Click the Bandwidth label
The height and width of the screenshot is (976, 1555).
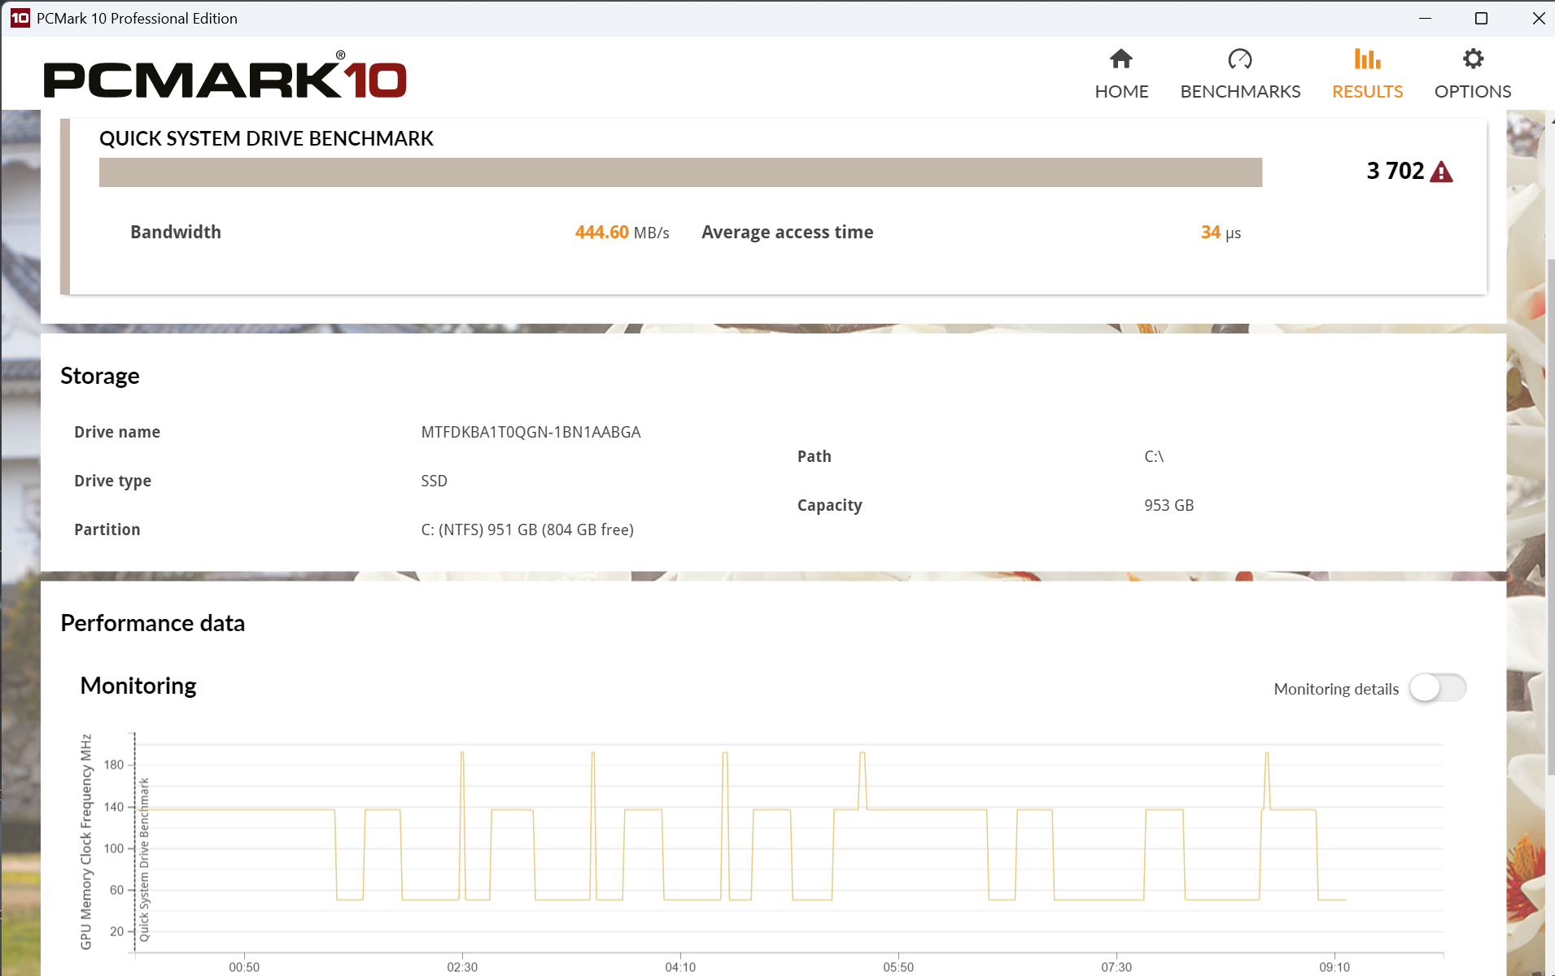[x=176, y=233]
